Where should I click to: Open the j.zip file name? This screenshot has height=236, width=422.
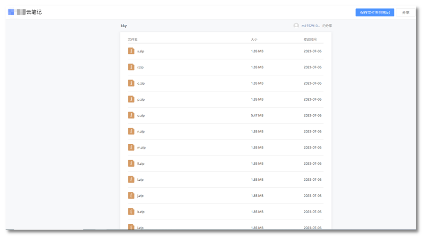pos(140,196)
